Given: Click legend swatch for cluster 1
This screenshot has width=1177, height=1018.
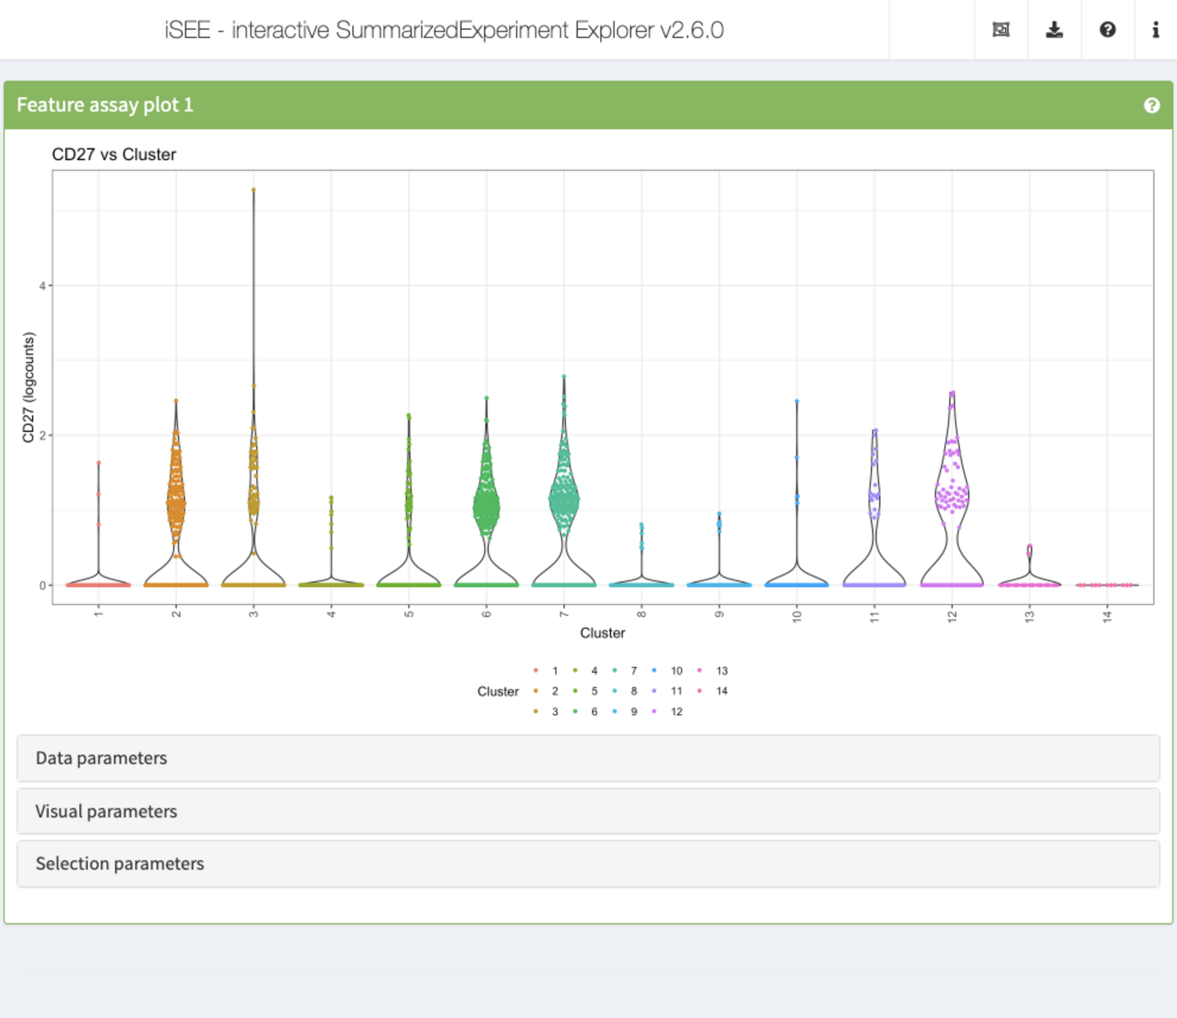Looking at the screenshot, I should (x=536, y=670).
